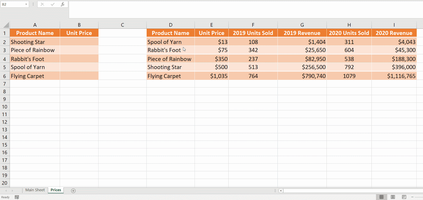Click the $790,740 revenue cell
Image resolution: width=423 pixels, height=200 pixels.
[302, 76]
